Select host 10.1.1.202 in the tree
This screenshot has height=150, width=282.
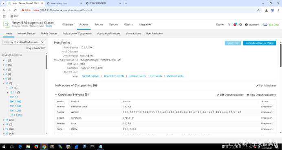(x=16, y=115)
